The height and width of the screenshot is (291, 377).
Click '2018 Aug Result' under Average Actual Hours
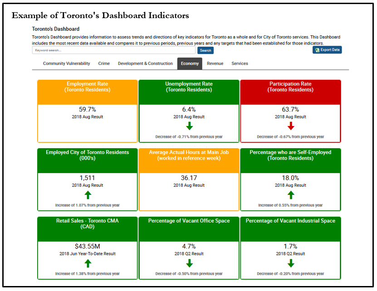tap(189, 185)
